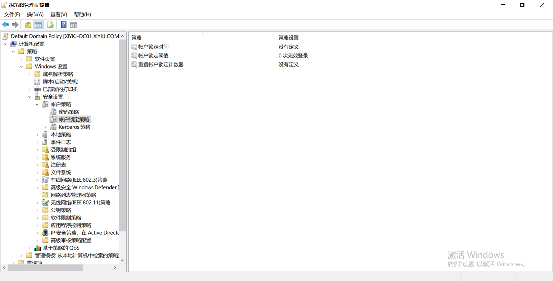Collapse the Windows 设置 node
This screenshot has height=281, width=553.
point(22,66)
